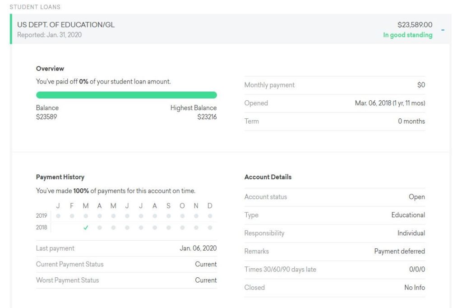The image size is (462, 308).
Task: Click the Term value 0 months
Action: [x=411, y=121]
